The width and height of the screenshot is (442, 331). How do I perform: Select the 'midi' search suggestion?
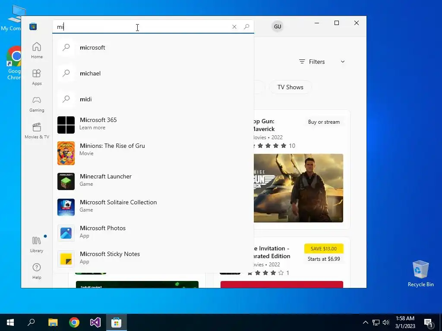(x=153, y=100)
